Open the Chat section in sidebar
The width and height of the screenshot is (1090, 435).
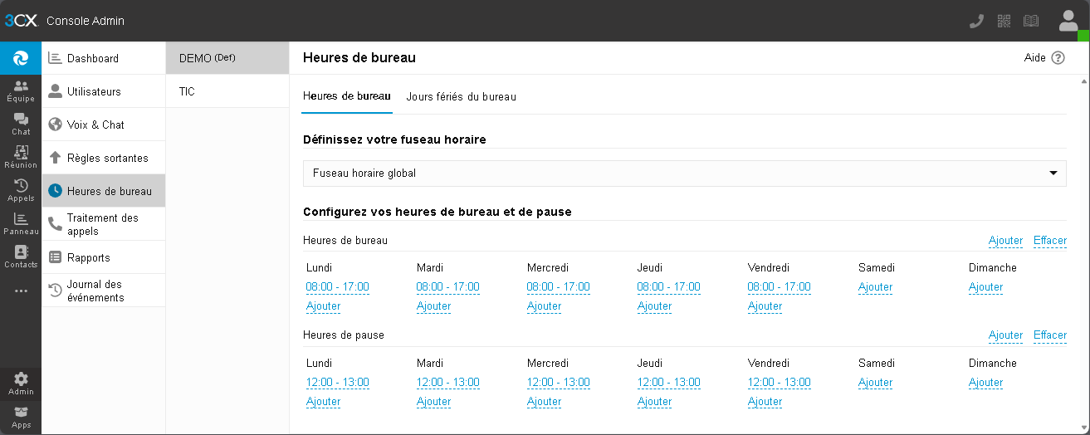[21, 125]
